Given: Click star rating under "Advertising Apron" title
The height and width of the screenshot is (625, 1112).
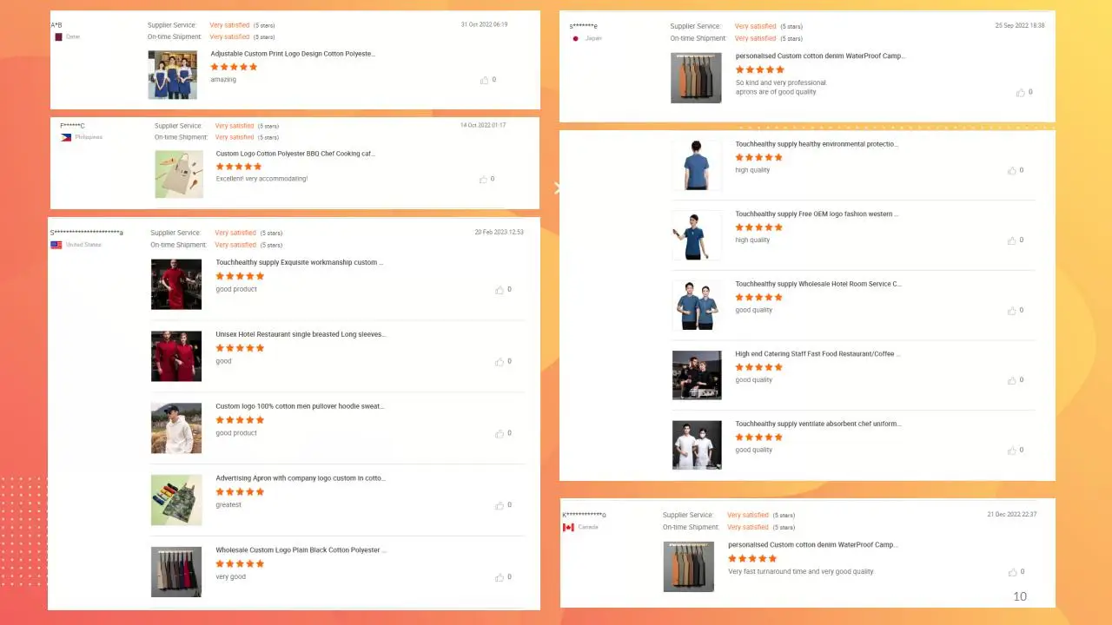Looking at the screenshot, I should pyautogui.click(x=240, y=492).
